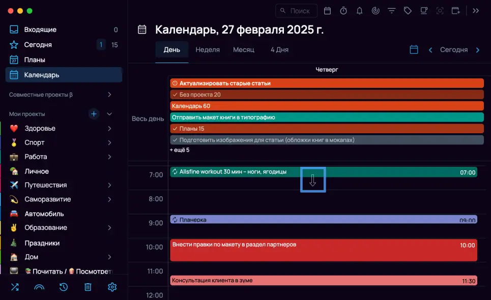Click the 'Сегодня' button near navigation arrows

pyautogui.click(x=453, y=50)
